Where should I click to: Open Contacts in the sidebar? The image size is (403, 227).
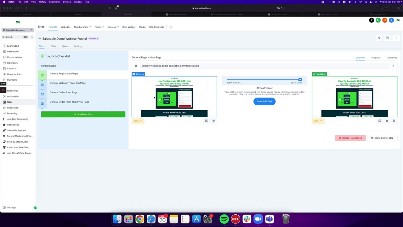[12, 69]
